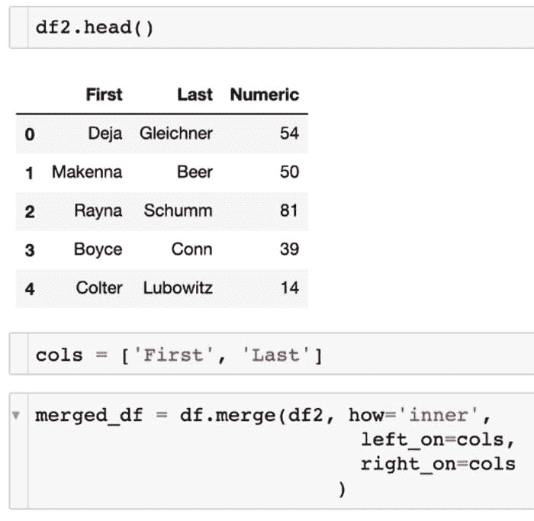
Task: Click the 'Schumm' last name cell
Action: click(x=178, y=211)
